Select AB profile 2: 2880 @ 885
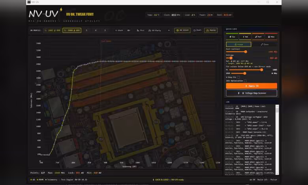Viewport: 308px width, 185px height. (x=71, y=30)
